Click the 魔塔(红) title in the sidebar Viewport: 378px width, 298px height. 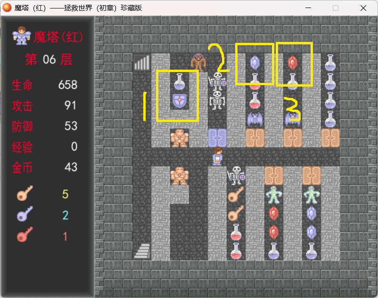(x=58, y=37)
